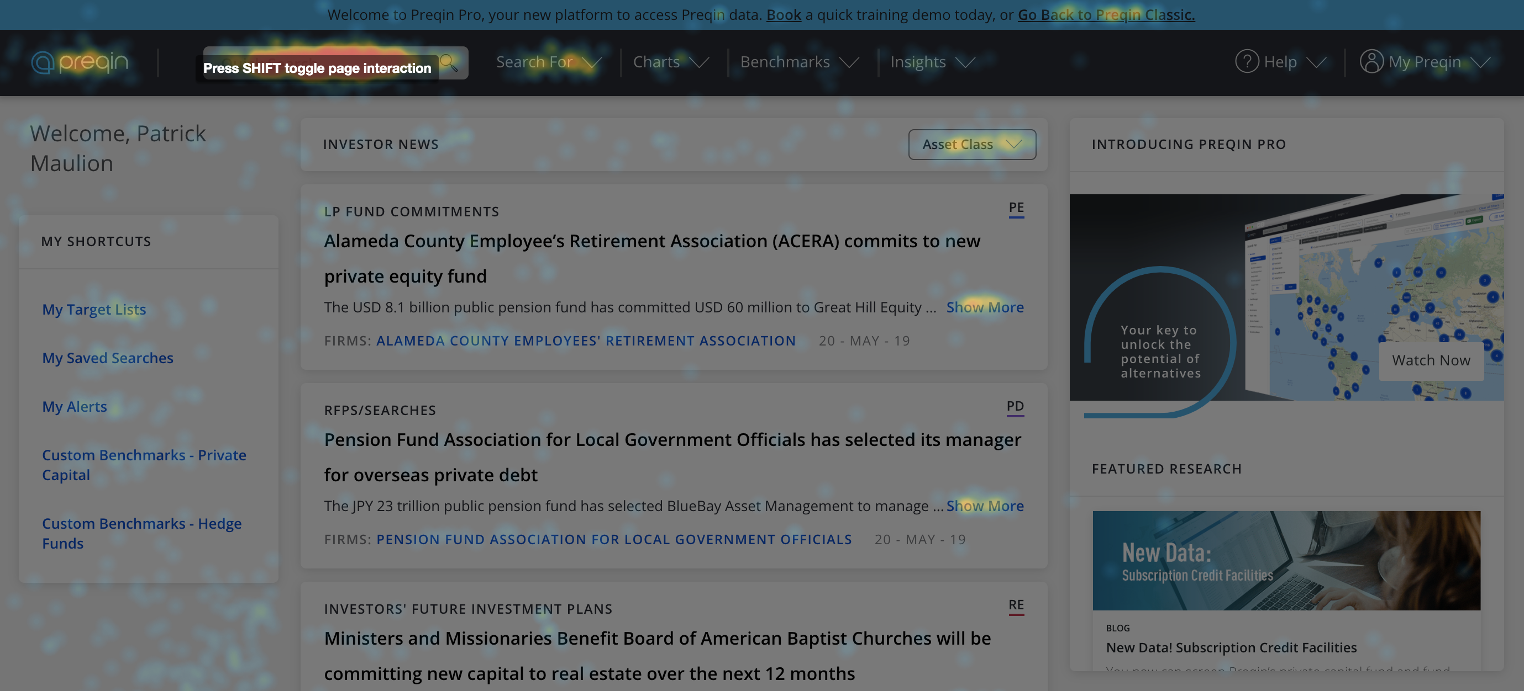1524x691 pixels.
Task: Click the Watch Now button
Action: point(1431,360)
